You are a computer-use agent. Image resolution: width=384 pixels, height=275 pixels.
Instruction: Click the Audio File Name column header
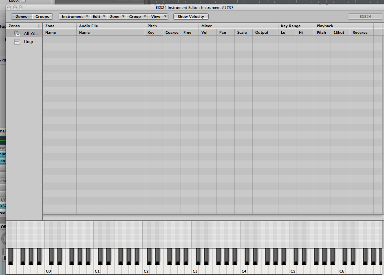point(111,33)
